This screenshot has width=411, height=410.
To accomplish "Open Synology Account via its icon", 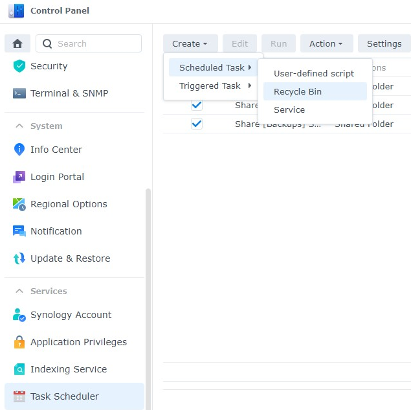I will point(19,315).
